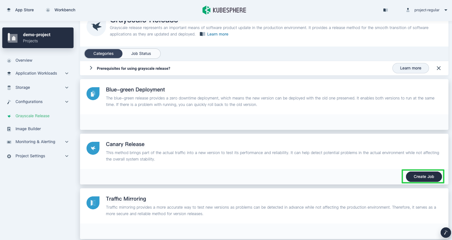Expand the Project Settings menu
Screen dimensions: 452x240
click(x=30, y=156)
